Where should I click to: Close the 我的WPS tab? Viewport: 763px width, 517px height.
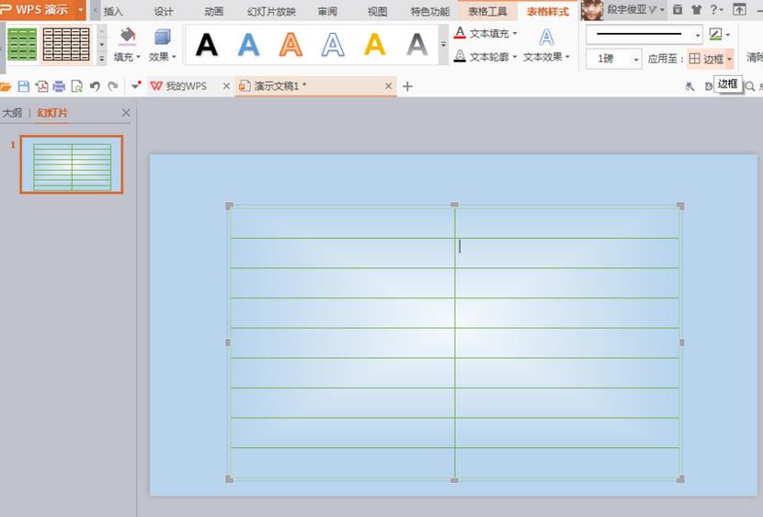point(226,86)
